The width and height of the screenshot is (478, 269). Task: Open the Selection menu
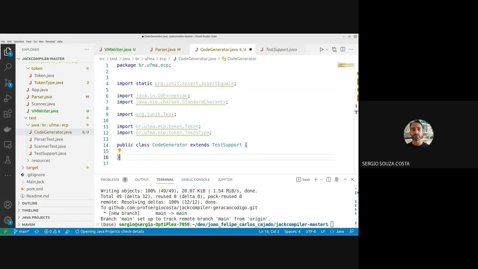(x=19, y=41)
